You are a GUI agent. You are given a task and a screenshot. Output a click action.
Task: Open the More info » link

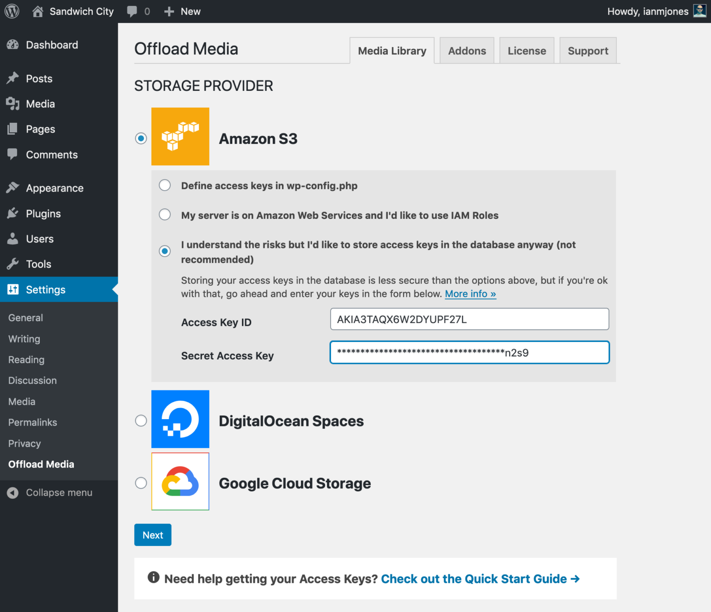(x=470, y=294)
